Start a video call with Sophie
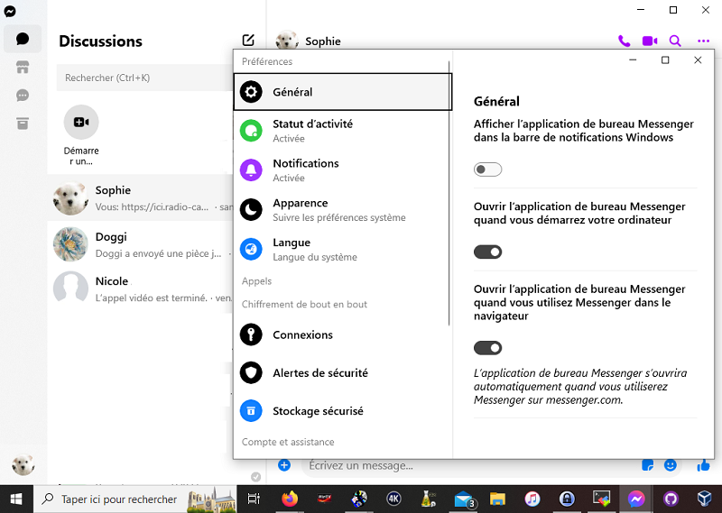Screen dimensions: 722x513 point(649,41)
